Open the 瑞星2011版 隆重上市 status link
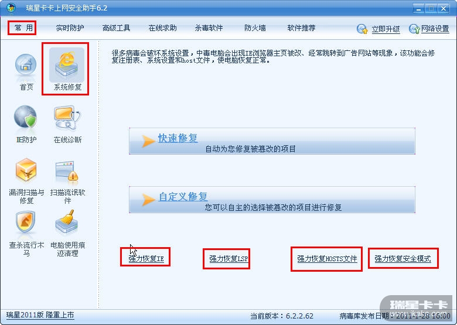Screen dimensions: 457x325 click(x=40, y=315)
